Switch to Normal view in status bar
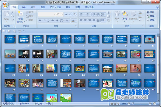Image resolution: width=161 pixels, height=107 pixels. tap(112, 104)
